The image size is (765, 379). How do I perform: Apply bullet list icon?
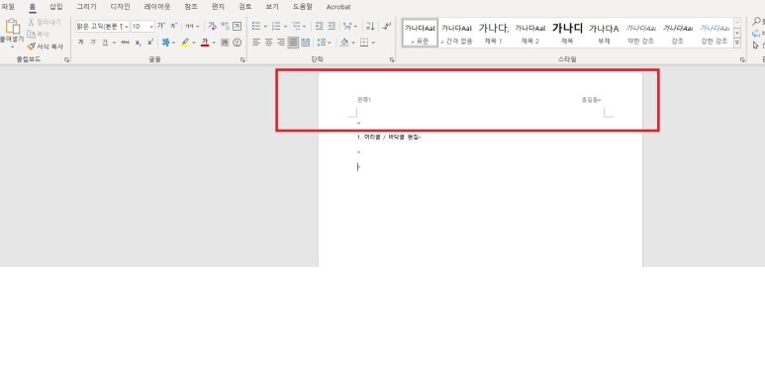click(256, 26)
